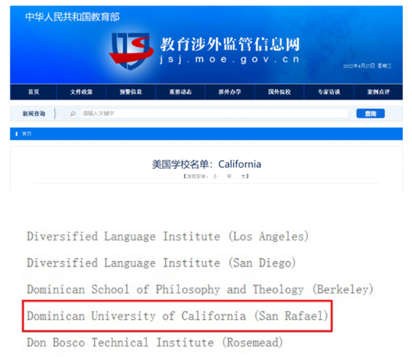The image size is (412, 357).
Task: Focus the keyword search input field
Action: click(x=214, y=113)
